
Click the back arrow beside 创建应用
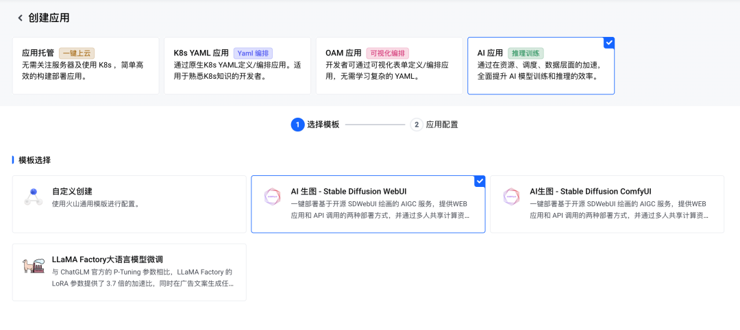point(20,18)
